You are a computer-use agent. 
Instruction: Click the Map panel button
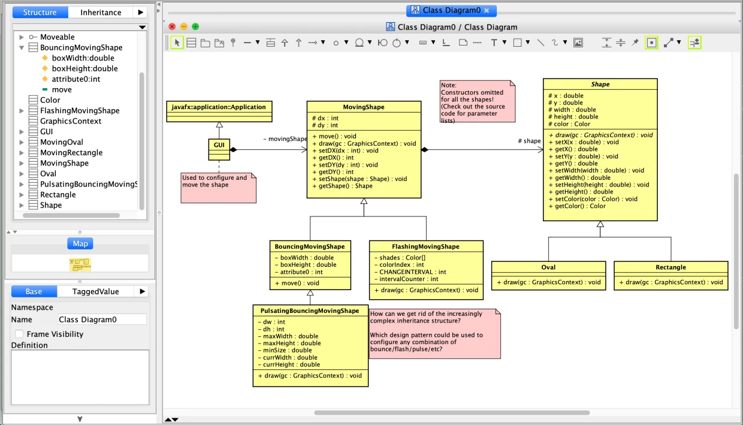(80, 243)
